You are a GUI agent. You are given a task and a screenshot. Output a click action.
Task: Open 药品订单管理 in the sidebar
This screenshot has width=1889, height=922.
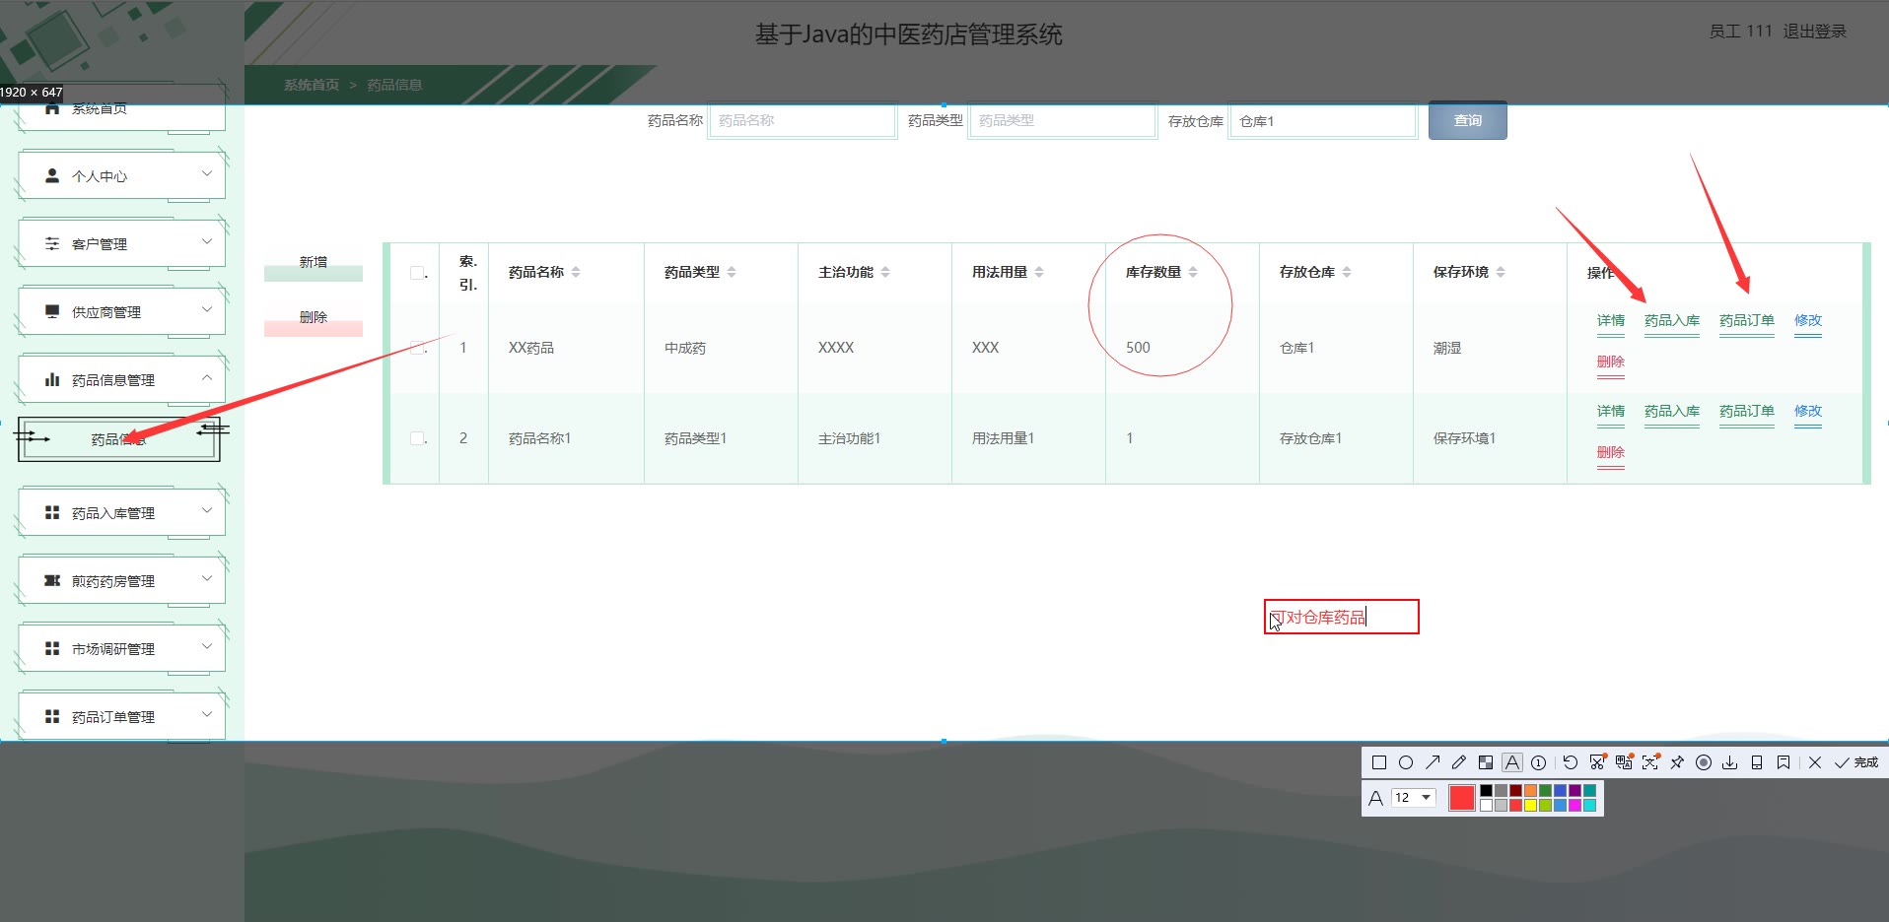tap(121, 717)
